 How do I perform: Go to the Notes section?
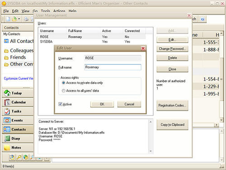click(18, 147)
